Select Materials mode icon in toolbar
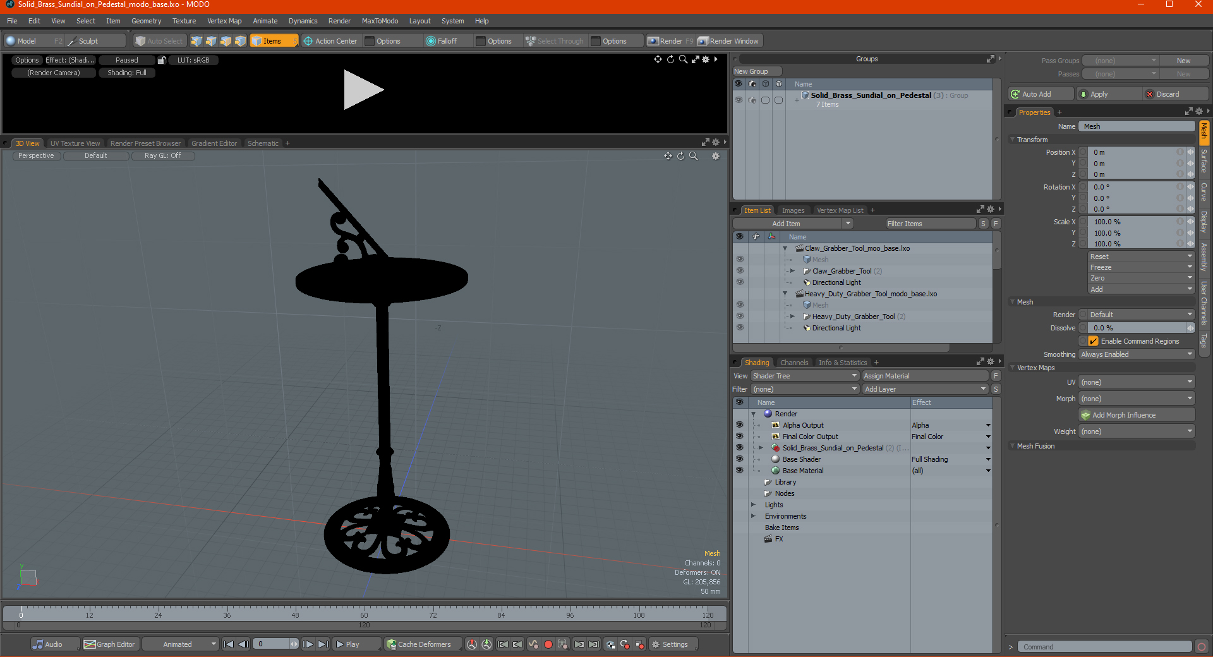The height and width of the screenshot is (657, 1213). pos(240,41)
